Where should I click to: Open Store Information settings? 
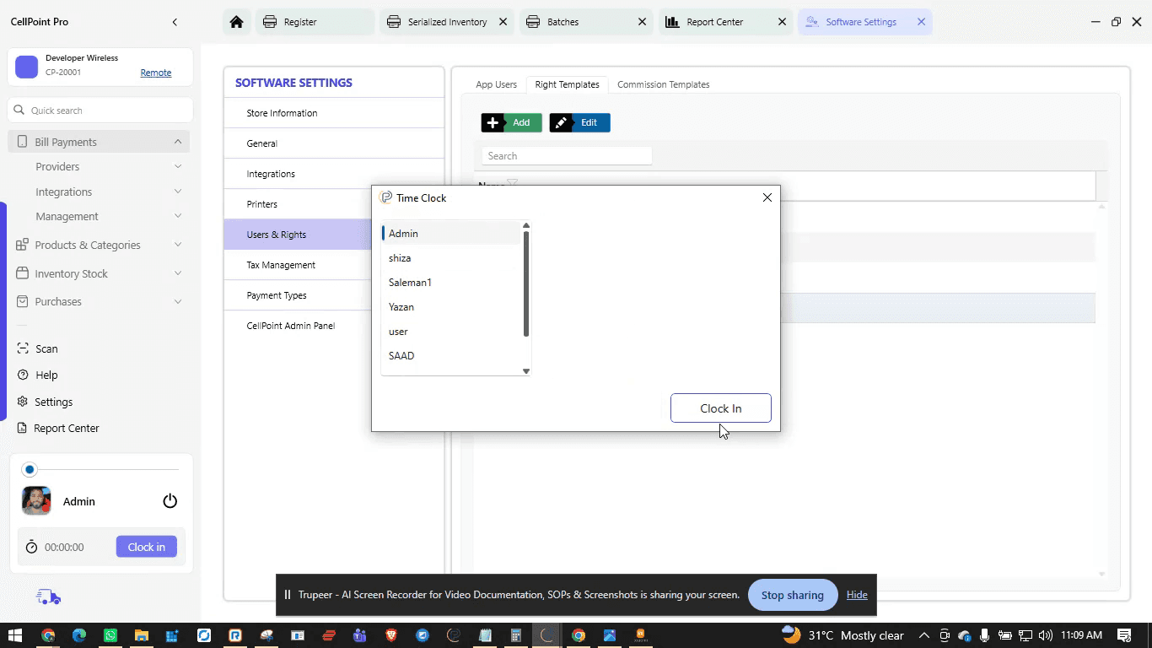tap(334, 113)
